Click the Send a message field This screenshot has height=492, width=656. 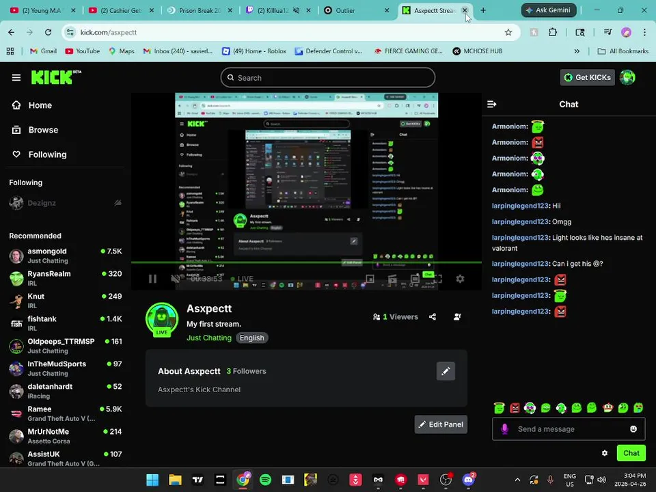[x=569, y=429]
